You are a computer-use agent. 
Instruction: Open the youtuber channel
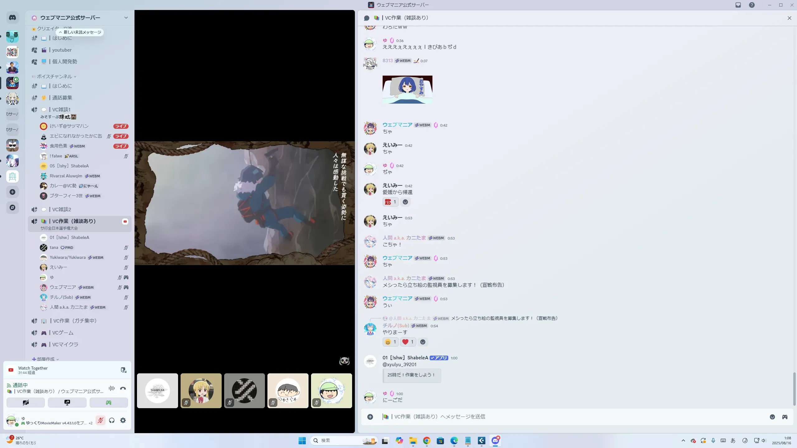click(62, 50)
